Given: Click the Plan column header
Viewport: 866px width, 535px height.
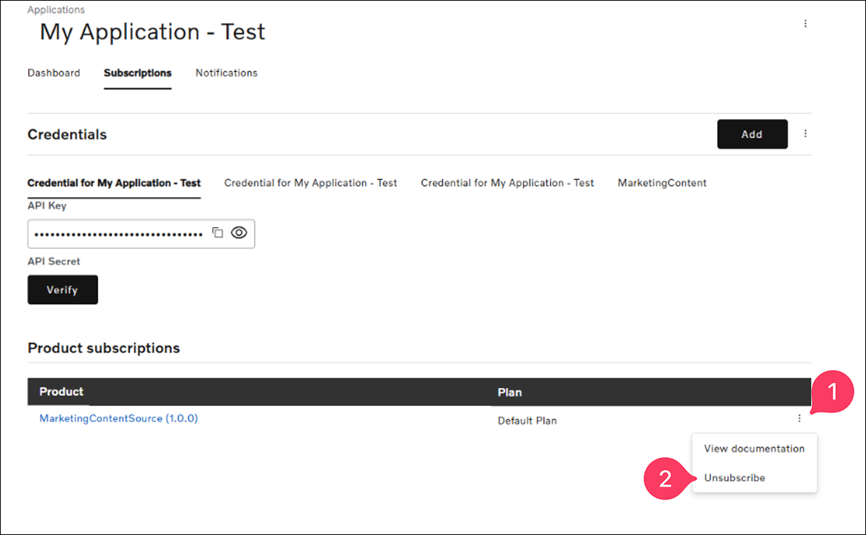Looking at the screenshot, I should [x=509, y=392].
